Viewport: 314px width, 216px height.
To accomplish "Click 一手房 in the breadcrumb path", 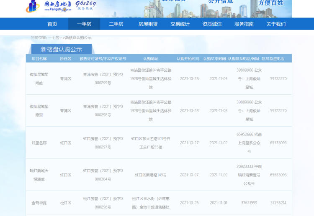I will click(x=53, y=38).
